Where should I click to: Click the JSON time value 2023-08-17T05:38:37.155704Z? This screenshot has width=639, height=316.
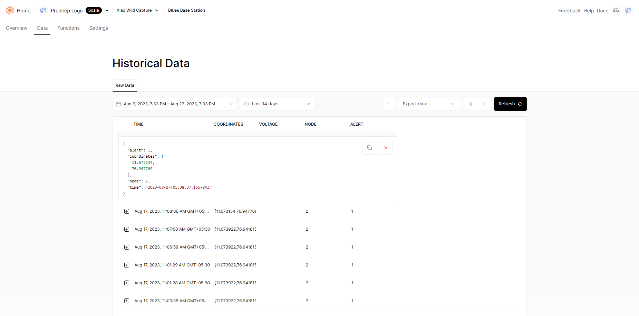tap(178, 187)
